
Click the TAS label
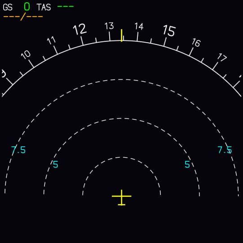(x=44, y=7)
